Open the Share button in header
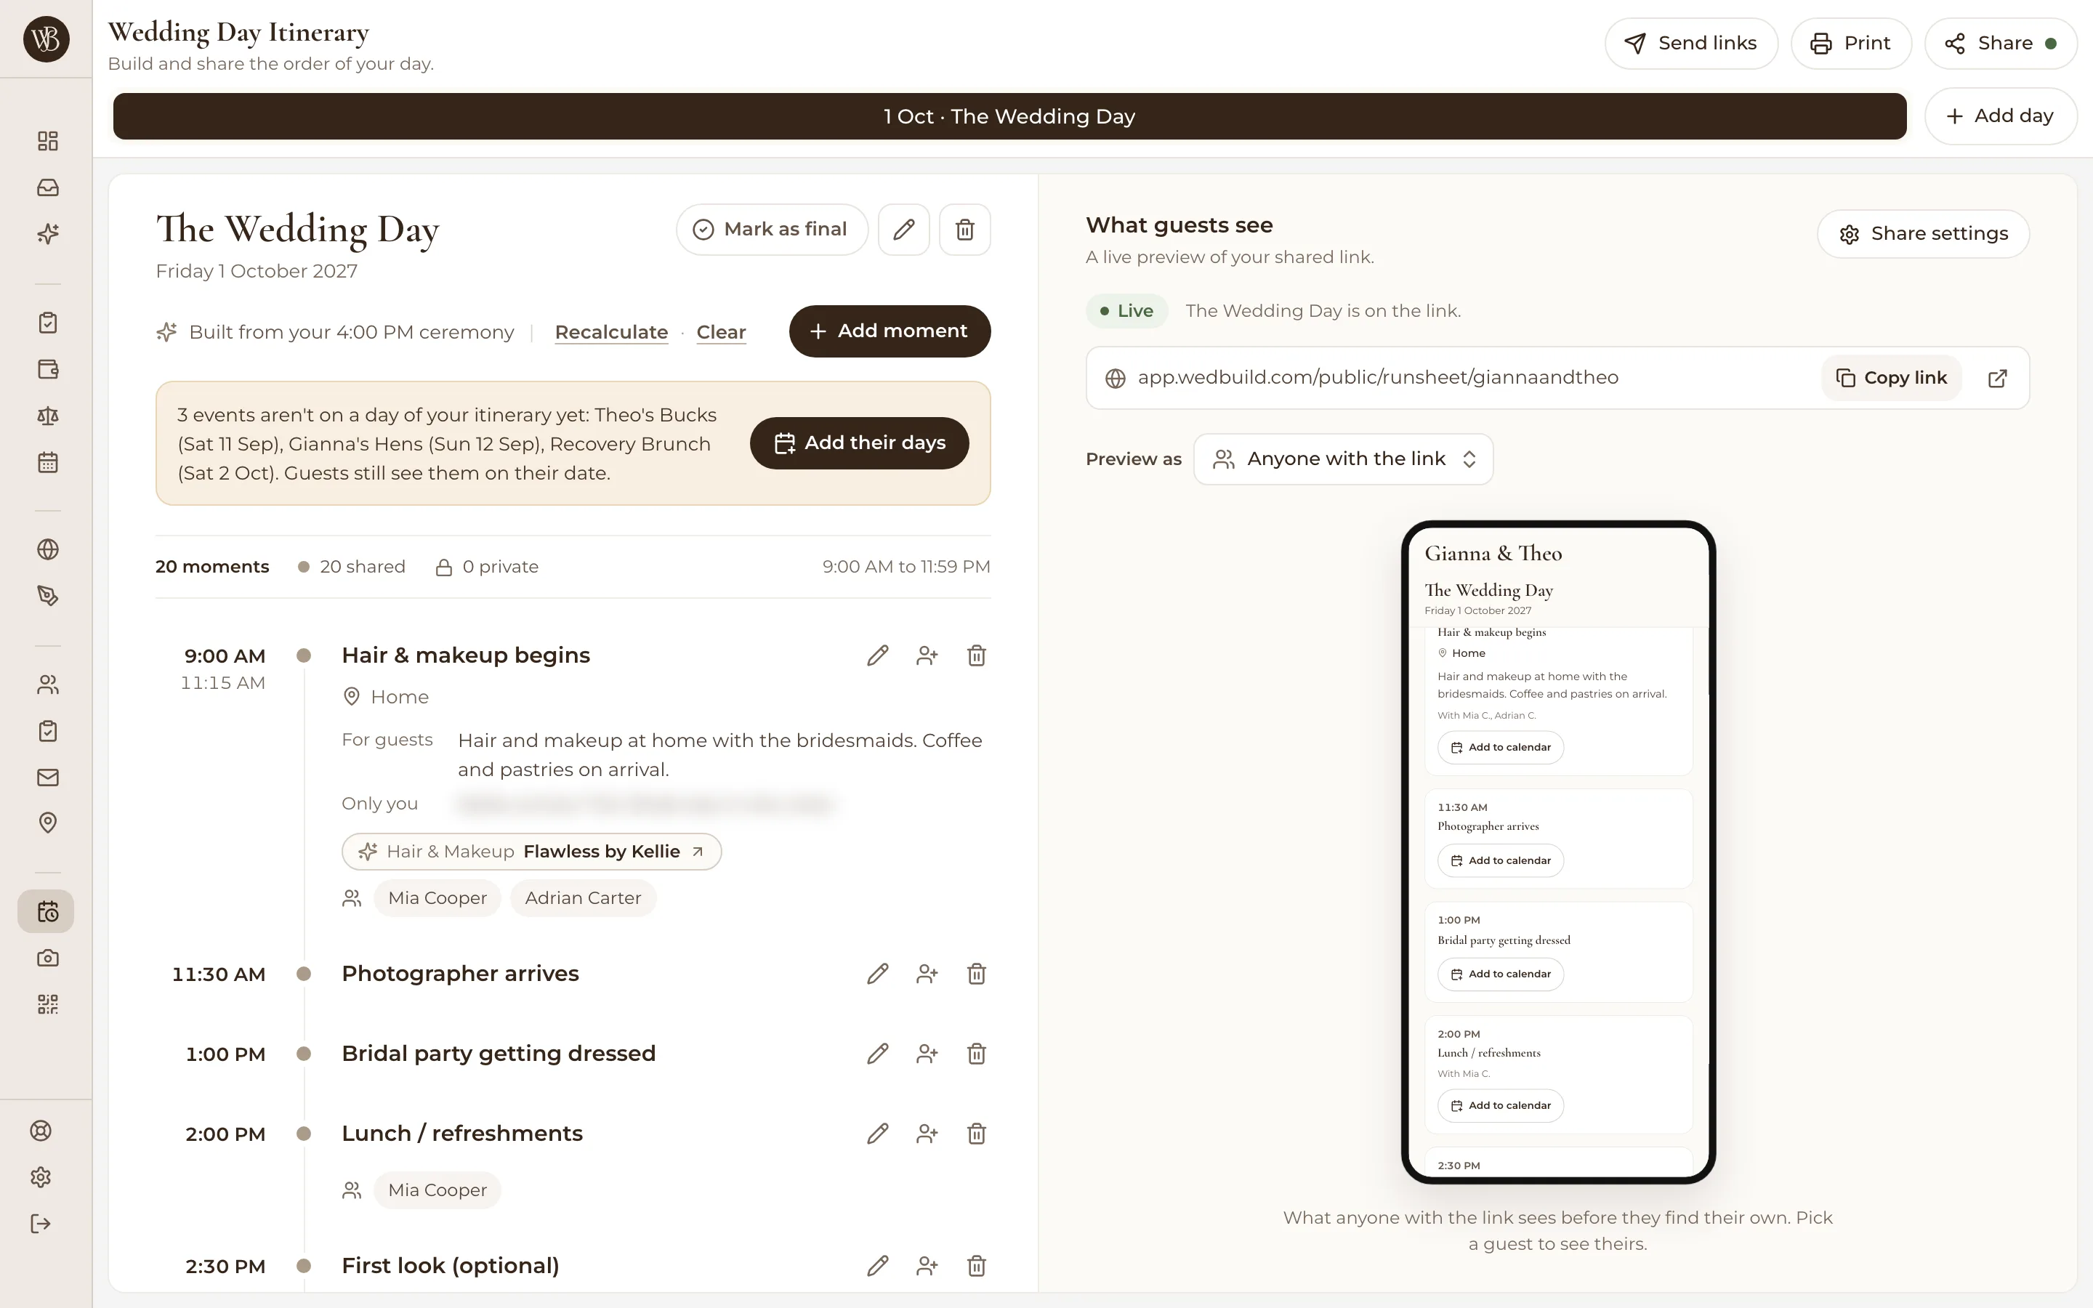This screenshot has width=2093, height=1308. 2001,44
